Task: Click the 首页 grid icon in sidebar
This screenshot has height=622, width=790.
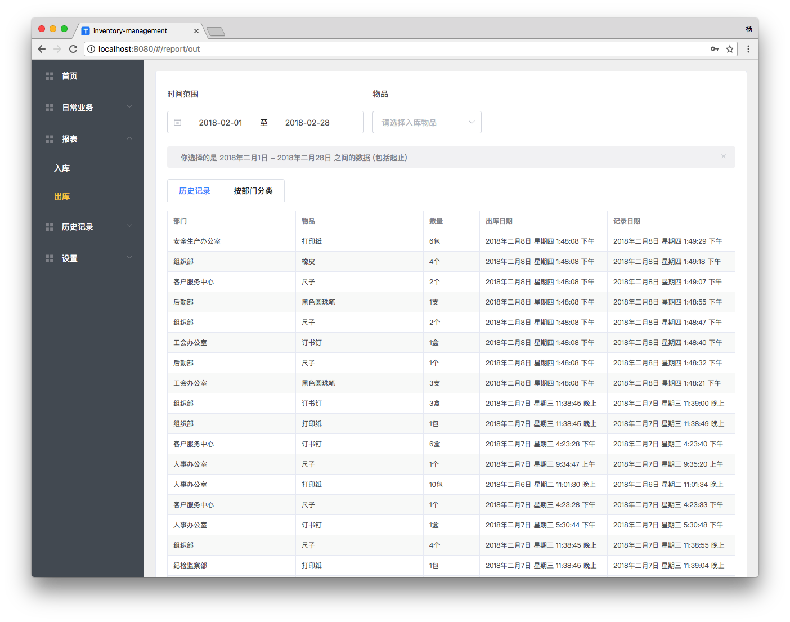Action: click(x=50, y=76)
